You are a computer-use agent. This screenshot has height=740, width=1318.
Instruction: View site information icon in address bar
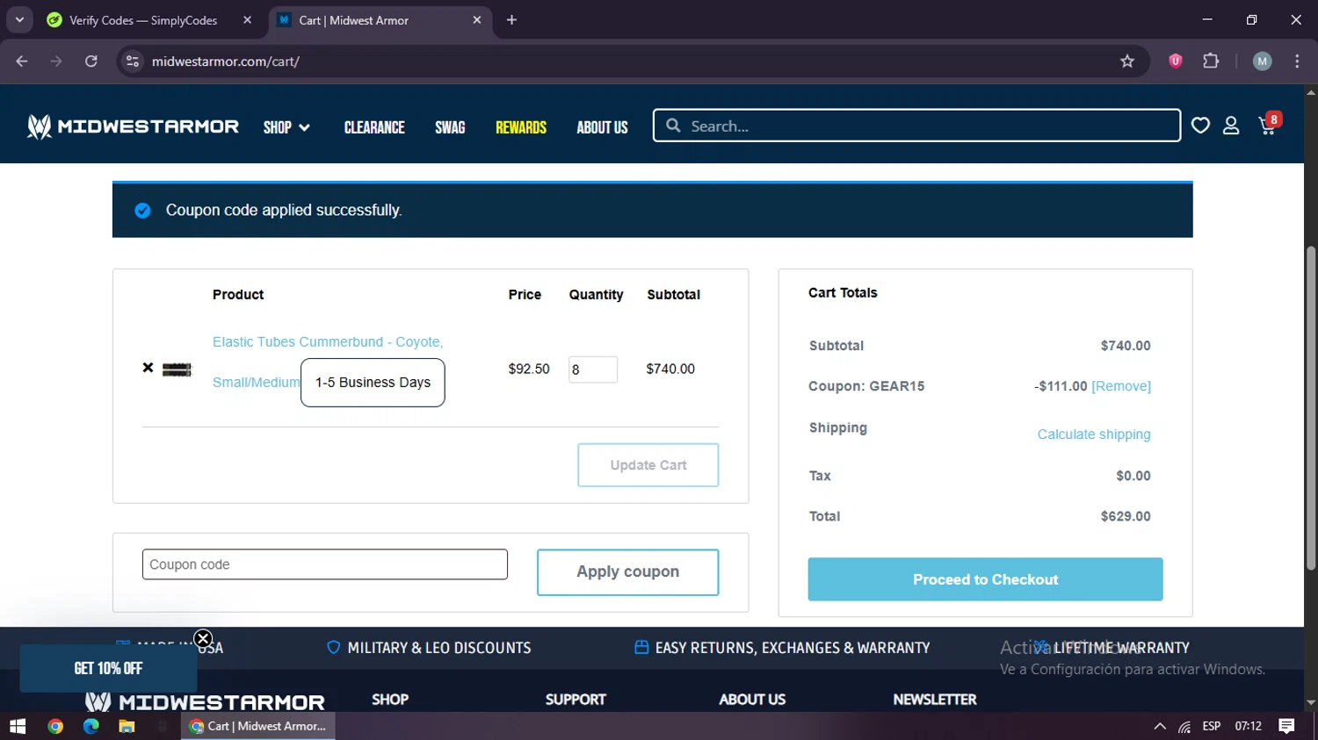[x=133, y=61]
